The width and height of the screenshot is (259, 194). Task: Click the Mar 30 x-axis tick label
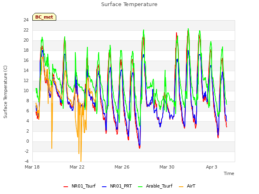167,167
